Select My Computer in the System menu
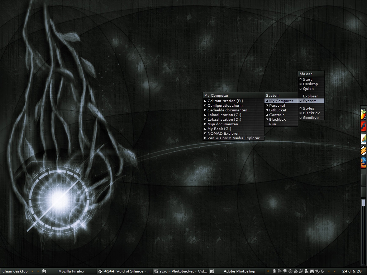Viewport: 367px width, 275px height. [281, 101]
